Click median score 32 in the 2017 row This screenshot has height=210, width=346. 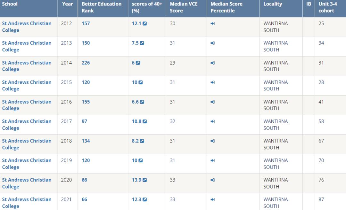pyautogui.click(x=172, y=121)
